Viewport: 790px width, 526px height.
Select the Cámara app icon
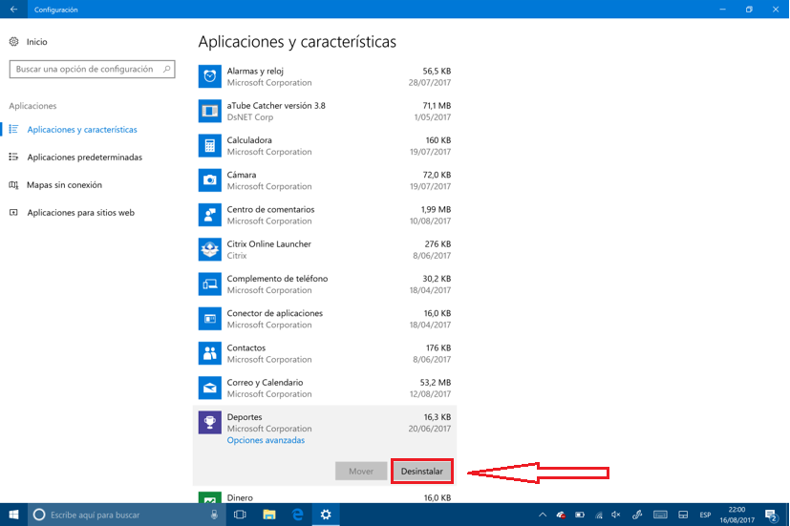209,180
